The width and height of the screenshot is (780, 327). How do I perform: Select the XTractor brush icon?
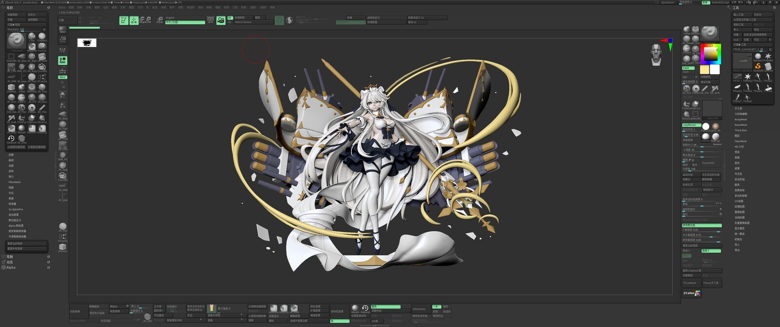pyautogui.click(x=42, y=77)
